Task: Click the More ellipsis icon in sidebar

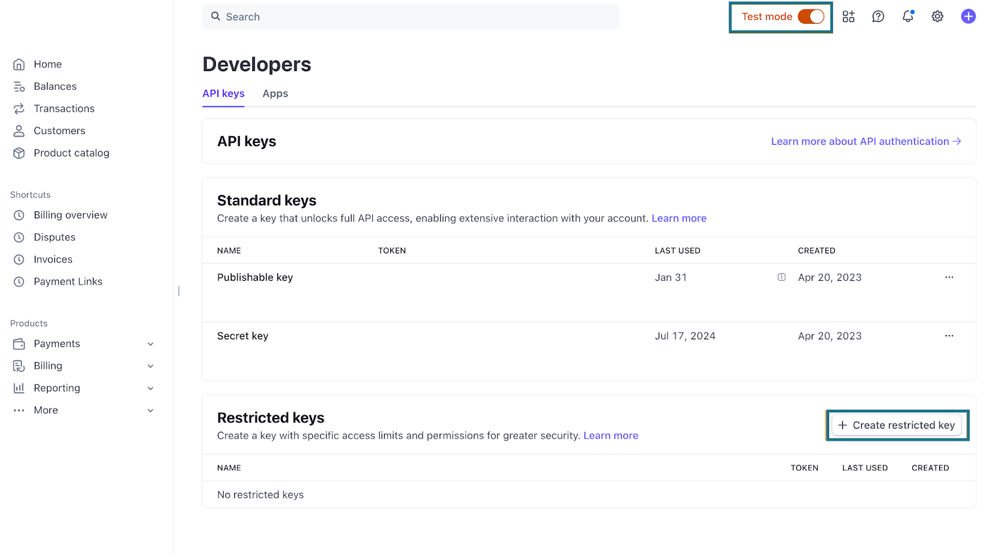Action: click(x=19, y=411)
